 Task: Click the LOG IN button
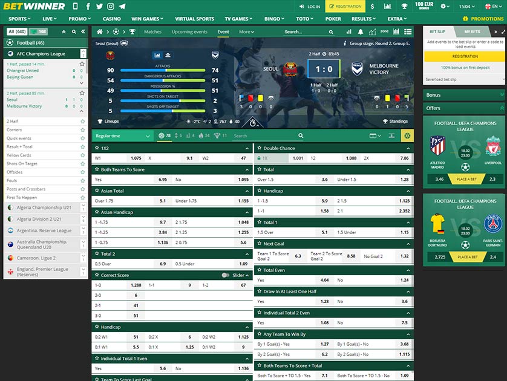(310, 6)
